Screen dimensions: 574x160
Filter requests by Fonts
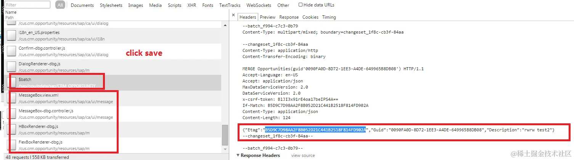point(208,5)
